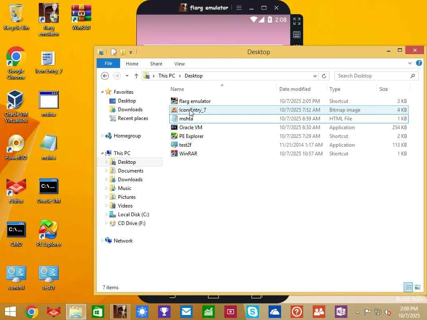Go up one folder level
This screenshot has width=427, height=320.
coord(136,76)
